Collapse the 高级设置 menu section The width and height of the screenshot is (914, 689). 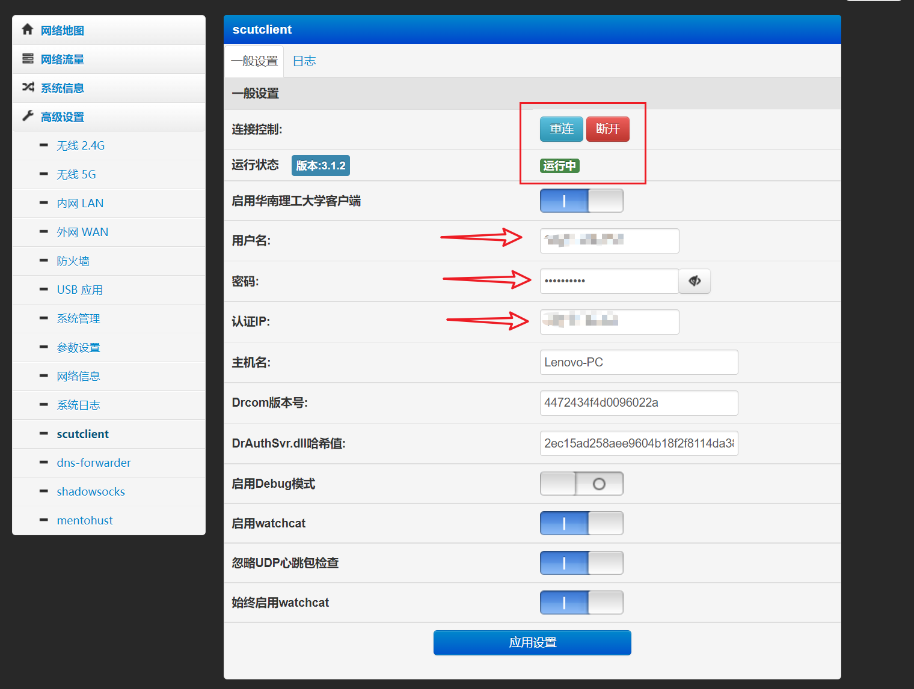62,116
